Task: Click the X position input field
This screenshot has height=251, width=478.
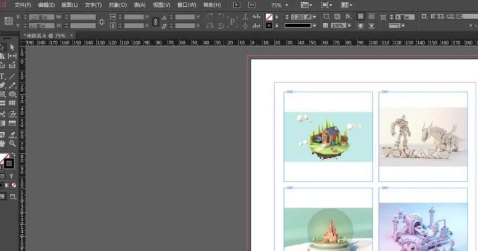Action: click(41, 17)
